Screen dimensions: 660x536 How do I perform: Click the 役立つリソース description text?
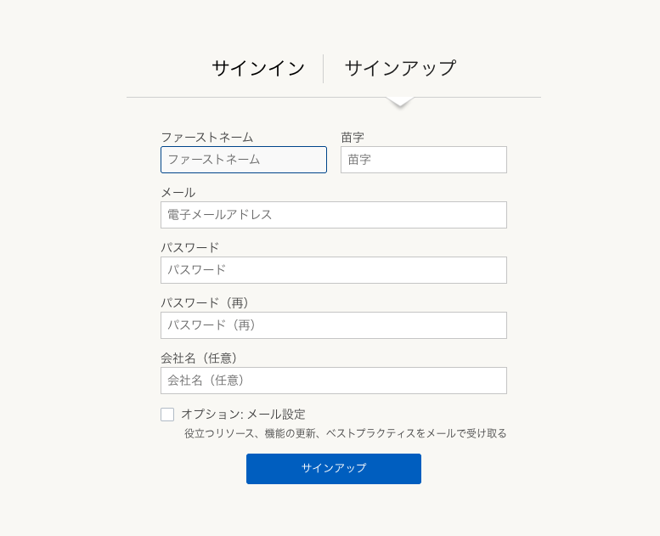tap(345, 433)
